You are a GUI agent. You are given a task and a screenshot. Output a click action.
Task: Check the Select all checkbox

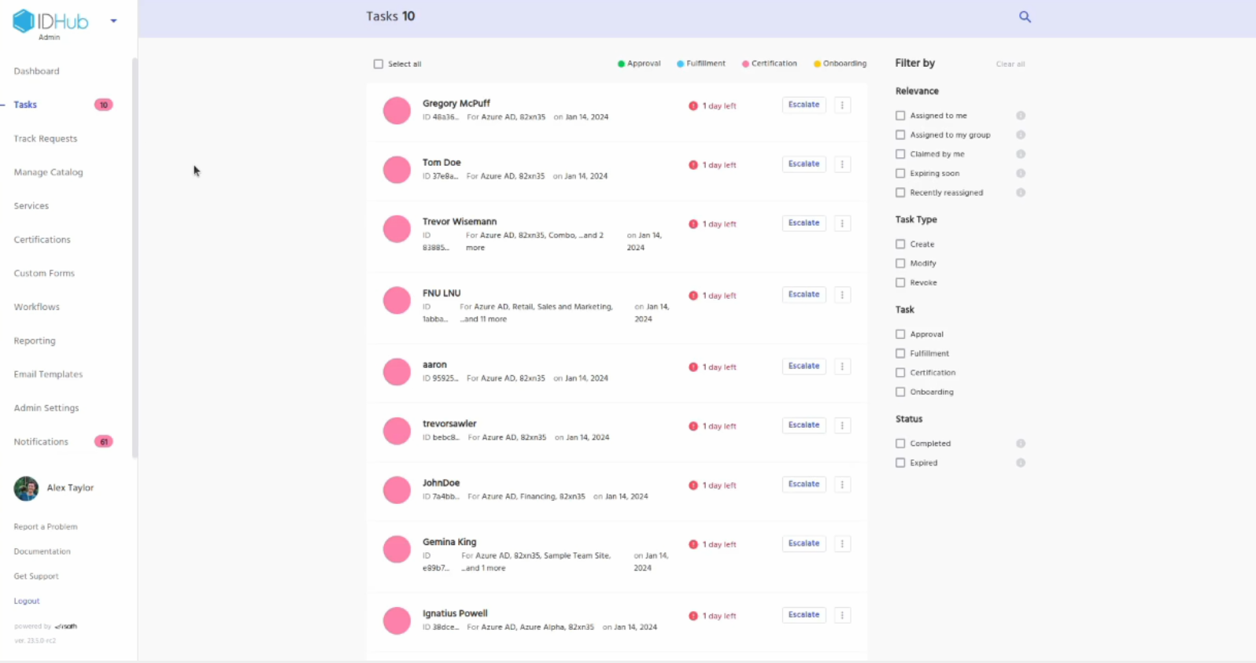coord(379,64)
